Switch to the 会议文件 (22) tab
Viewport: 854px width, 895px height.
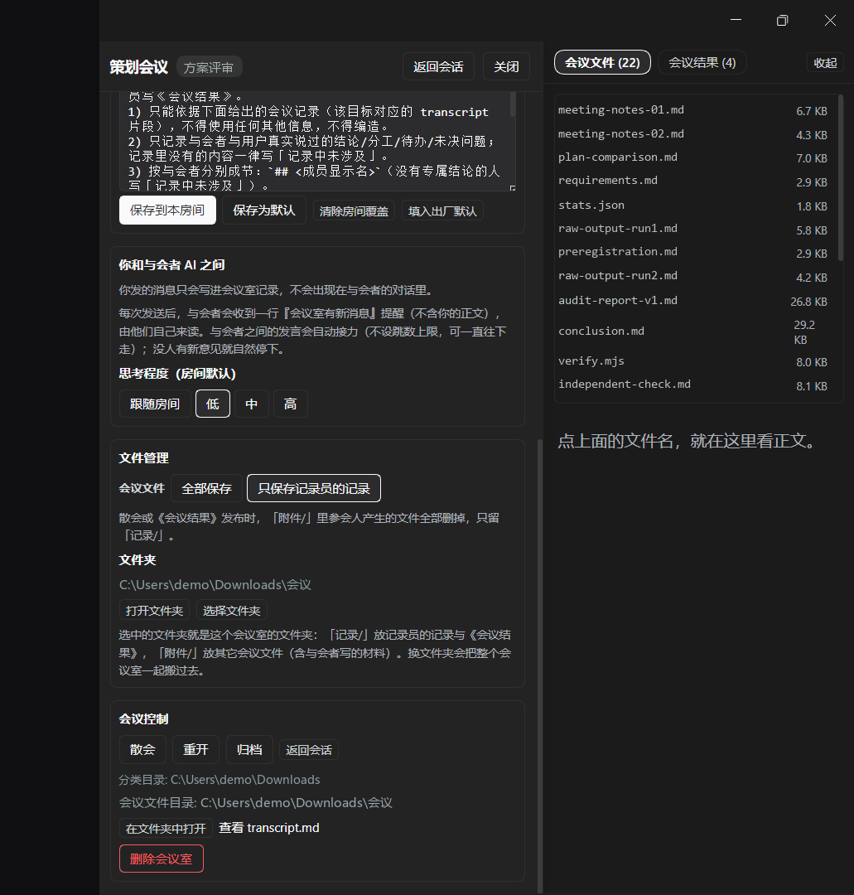602,62
